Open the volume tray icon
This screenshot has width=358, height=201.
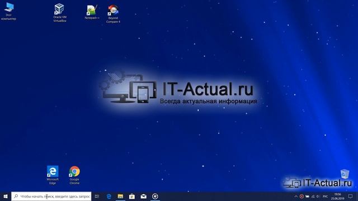(x=318, y=196)
